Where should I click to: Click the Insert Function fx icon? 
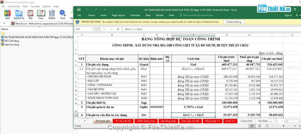[x=118, y=29]
